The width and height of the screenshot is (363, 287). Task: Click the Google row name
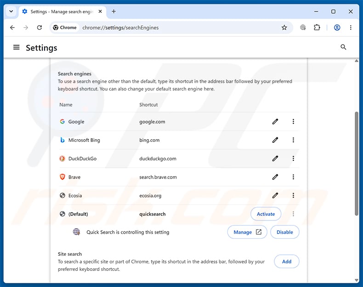[x=76, y=122]
